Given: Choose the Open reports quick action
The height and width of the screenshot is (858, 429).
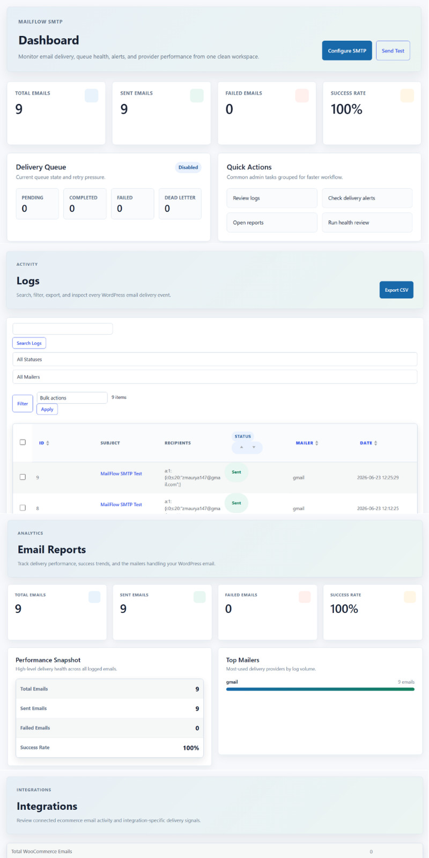Looking at the screenshot, I should tap(271, 223).
